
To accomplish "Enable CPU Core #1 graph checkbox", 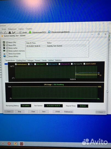I will pos(35,64).
